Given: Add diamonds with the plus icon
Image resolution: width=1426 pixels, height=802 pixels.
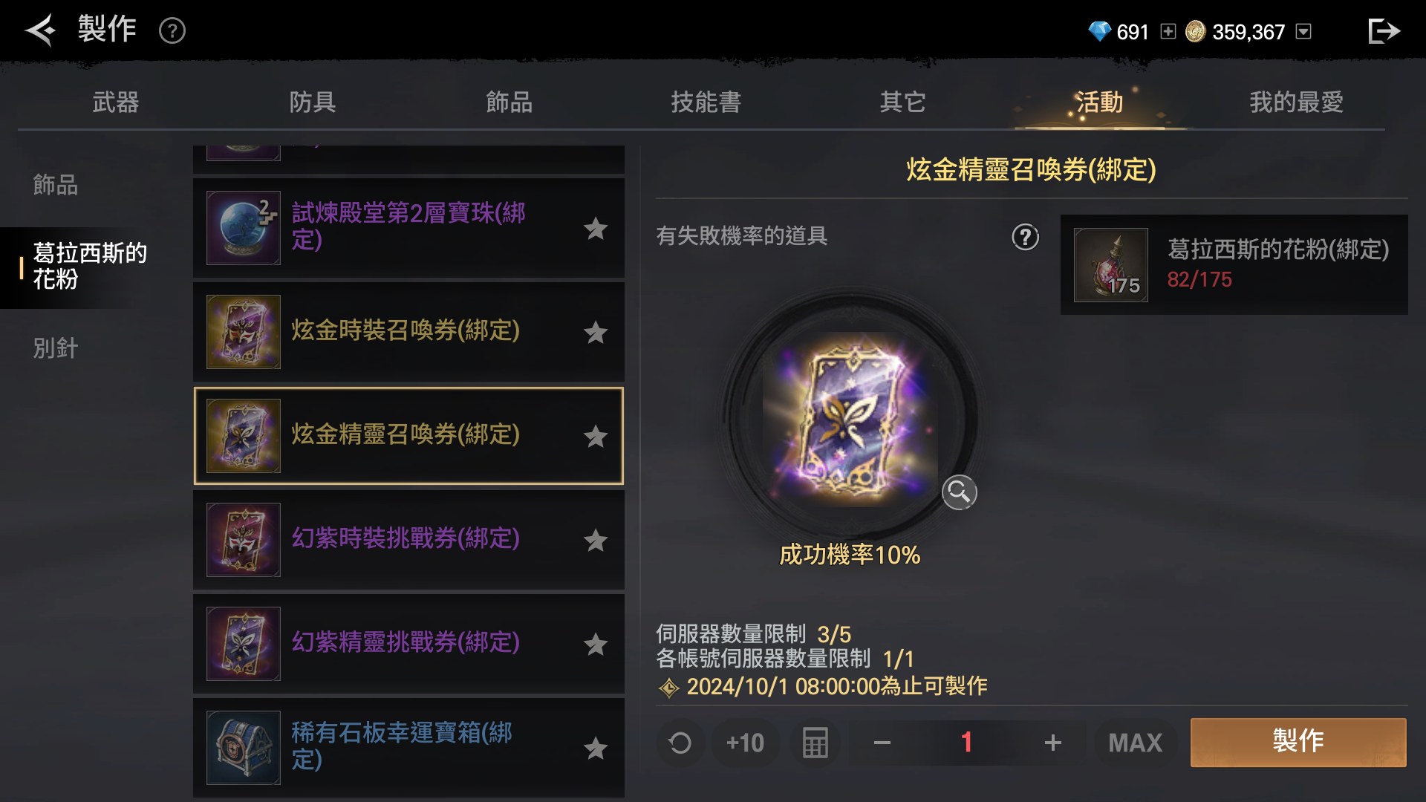Looking at the screenshot, I should (x=1168, y=31).
